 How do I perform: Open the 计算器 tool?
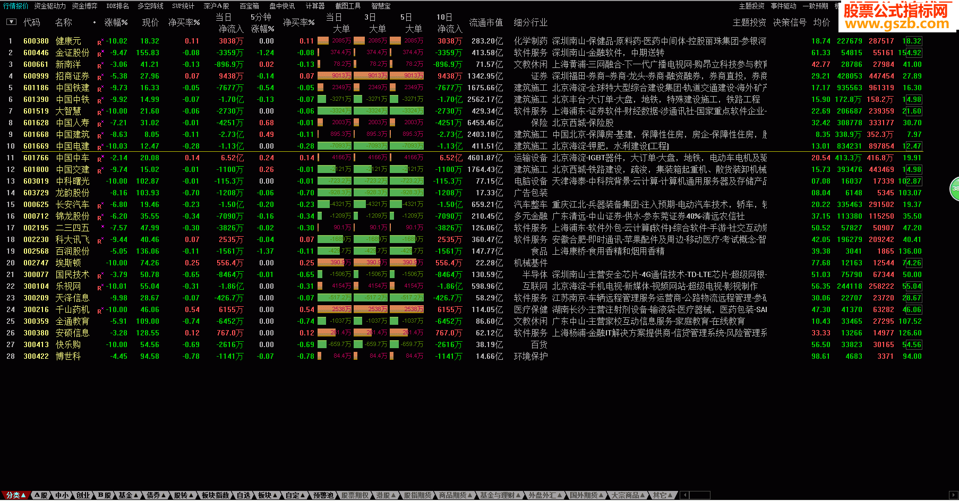(315, 6)
